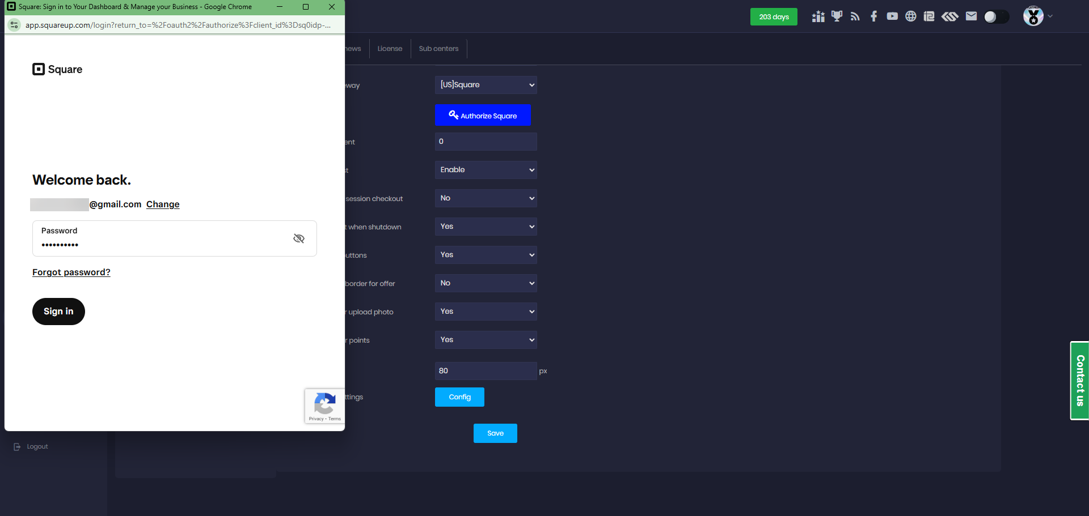Viewport: 1089px width, 516px height.
Task: Switch to the Sub centers tab
Action: pyautogui.click(x=438, y=49)
